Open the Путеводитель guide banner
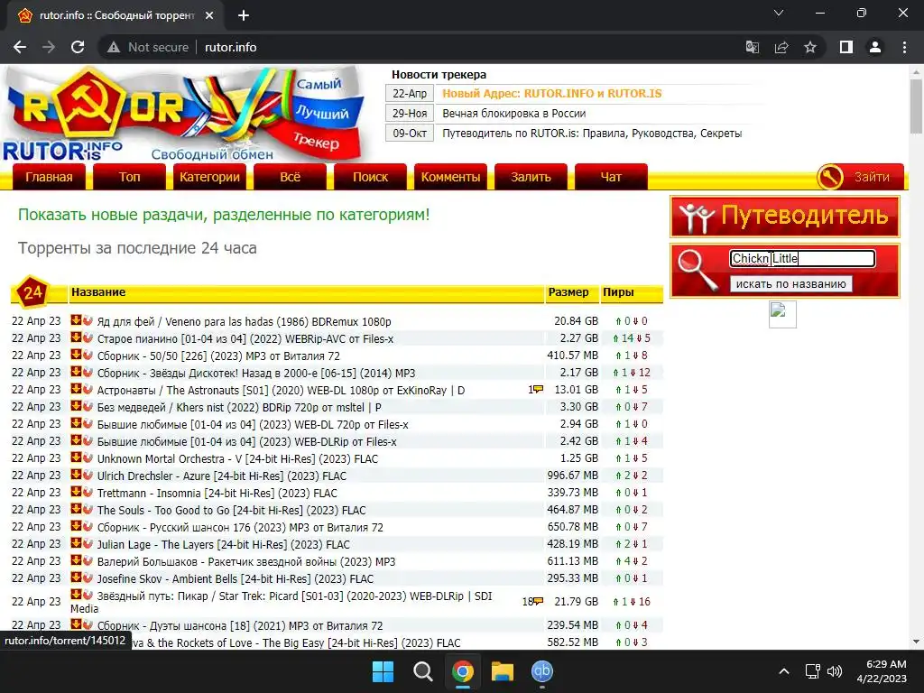This screenshot has height=693, width=924. point(785,217)
